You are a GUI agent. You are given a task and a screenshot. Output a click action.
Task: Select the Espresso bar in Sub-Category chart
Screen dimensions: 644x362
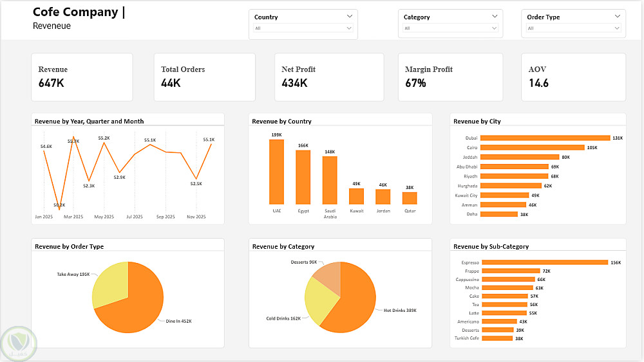pyautogui.click(x=545, y=262)
